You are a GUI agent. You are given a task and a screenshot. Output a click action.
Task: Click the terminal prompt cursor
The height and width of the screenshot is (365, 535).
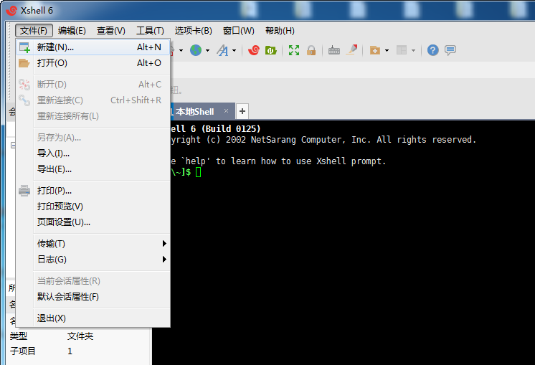[198, 172]
